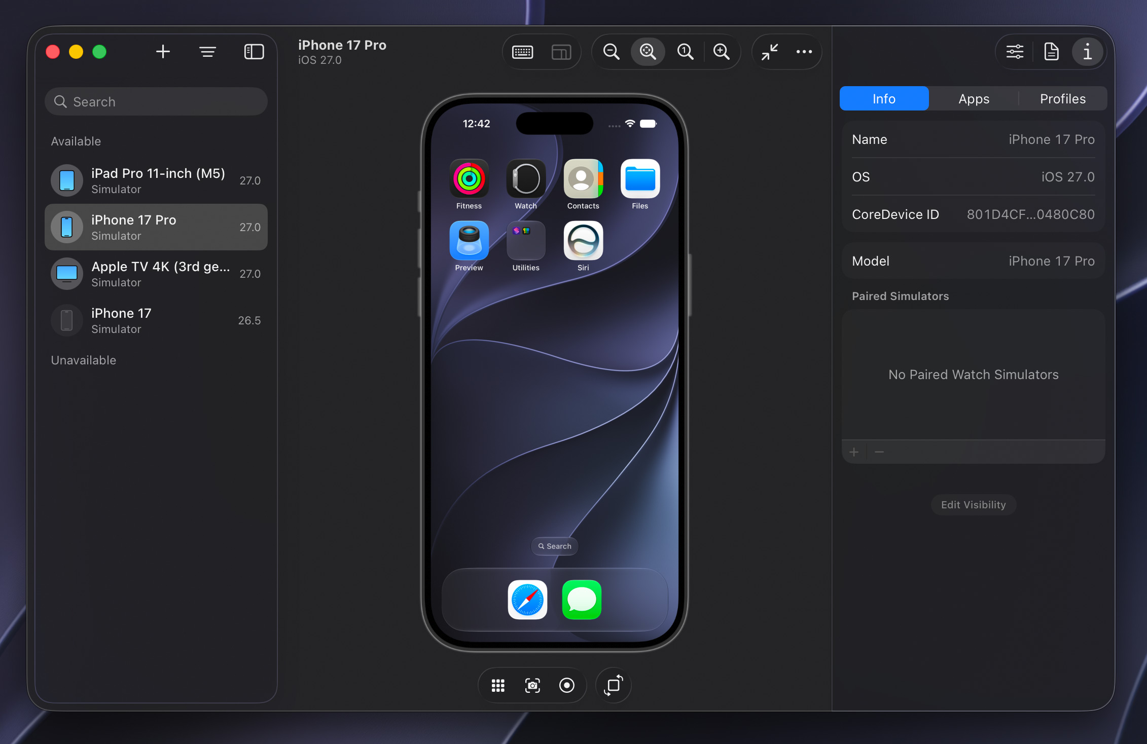Tap the home screen Search pill
The image size is (1147, 744).
click(555, 546)
